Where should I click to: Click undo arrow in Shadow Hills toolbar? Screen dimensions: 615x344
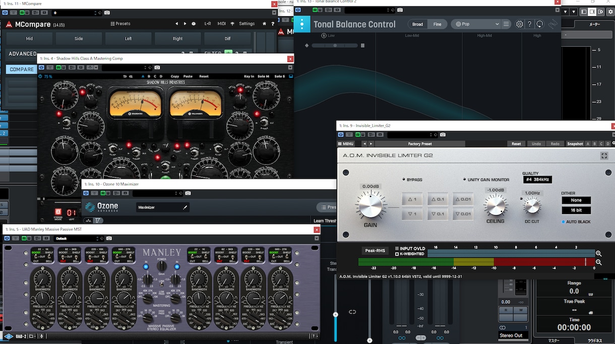[x=125, y=77]
